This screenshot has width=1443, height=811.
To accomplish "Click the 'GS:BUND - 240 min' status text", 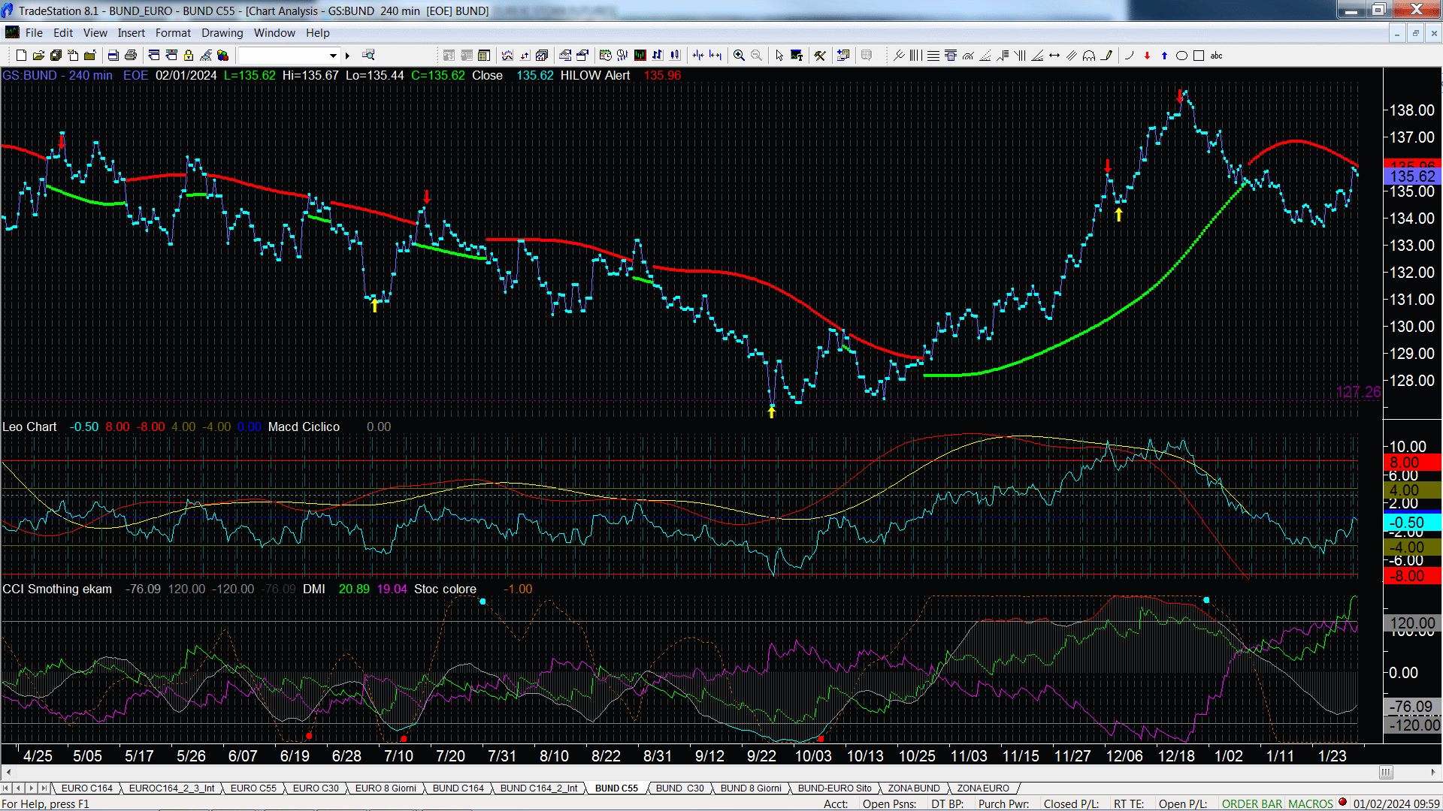I will point(57,75).
